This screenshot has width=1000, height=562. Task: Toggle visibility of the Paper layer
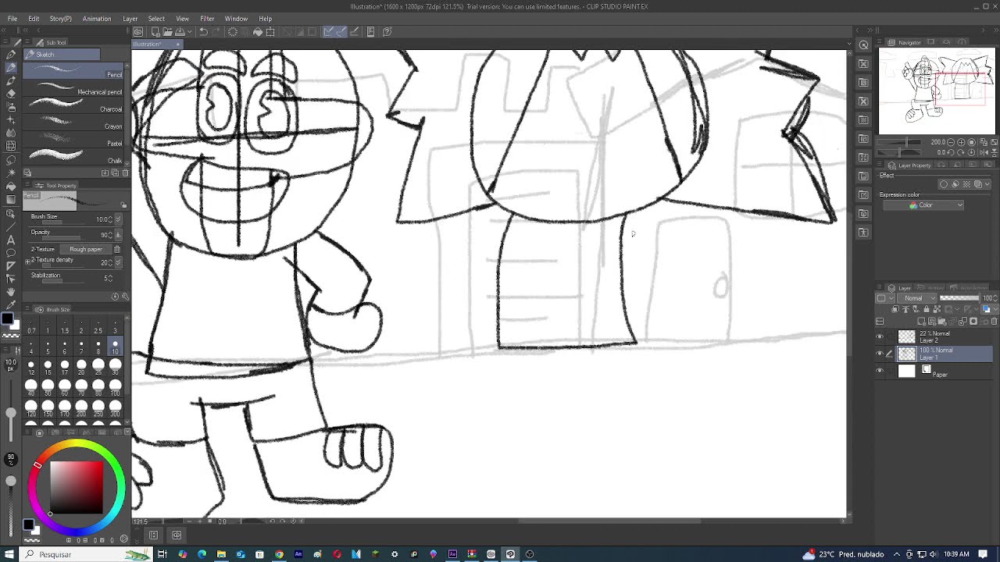[x=880, y=371]
